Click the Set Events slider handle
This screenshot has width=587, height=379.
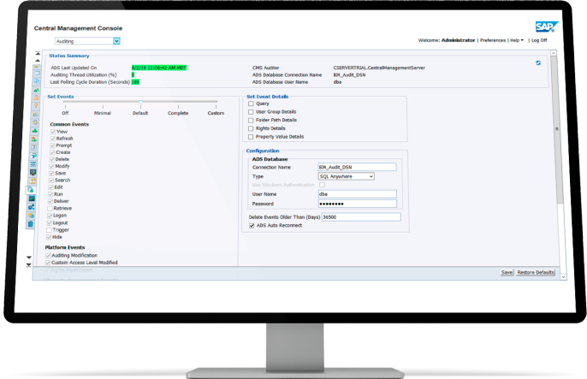(x=140, y=102)
